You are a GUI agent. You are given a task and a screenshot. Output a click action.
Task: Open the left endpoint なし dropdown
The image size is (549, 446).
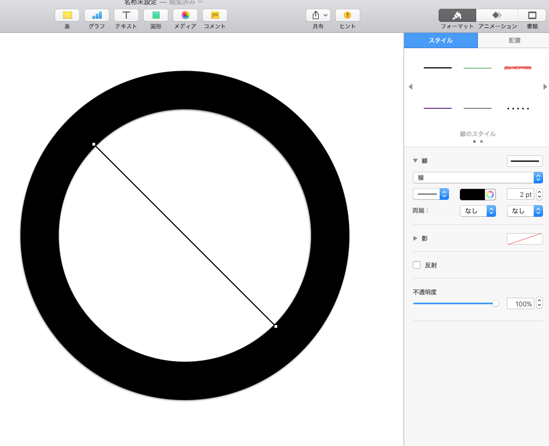(x=477, y=211)
